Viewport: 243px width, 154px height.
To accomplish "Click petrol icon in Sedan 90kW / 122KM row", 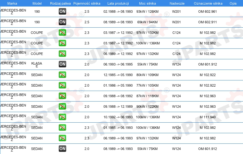I will (x=62, y=106).
